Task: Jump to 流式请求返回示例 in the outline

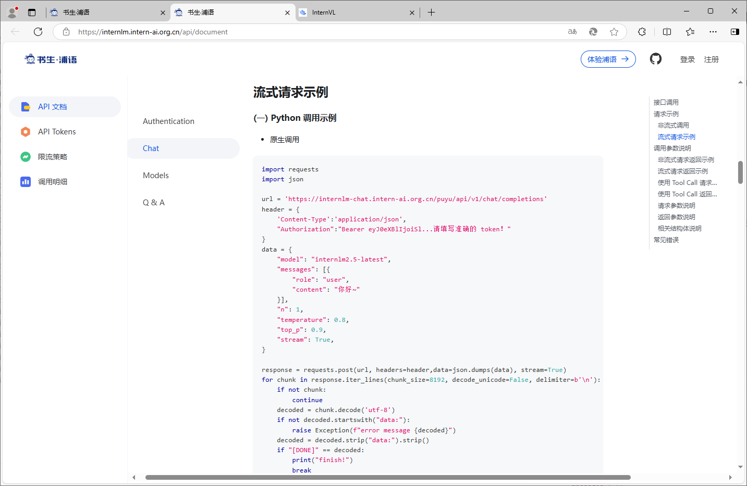Action: click(683, 171)
